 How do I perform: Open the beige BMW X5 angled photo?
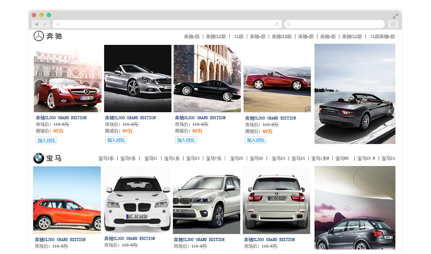207,200
